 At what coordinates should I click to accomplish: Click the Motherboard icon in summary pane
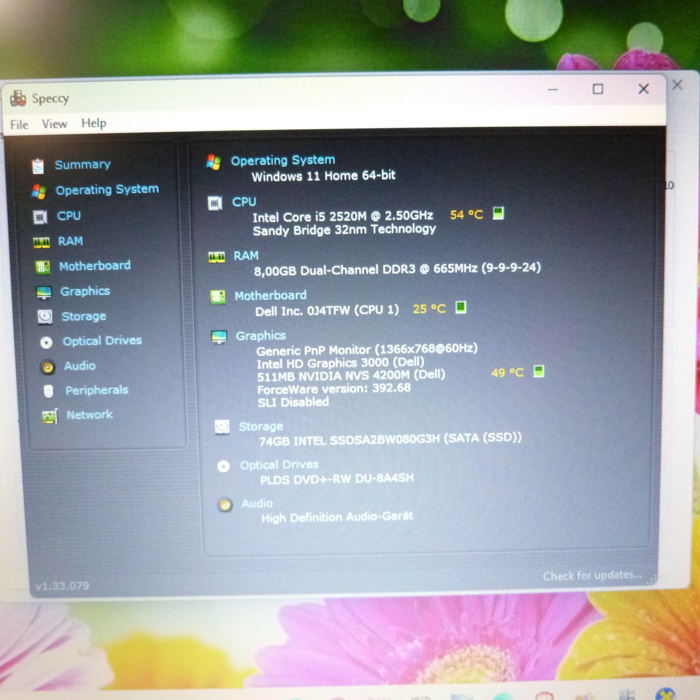click(x=218, y=297)
